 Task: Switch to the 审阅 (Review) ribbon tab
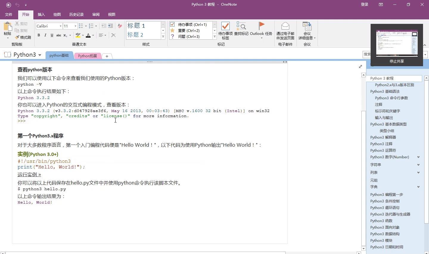(x=96, y=14)
